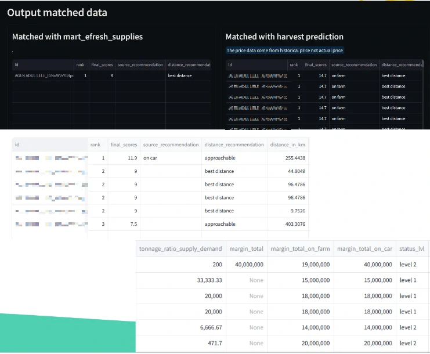Viewport: 430px width, 354px height.
Task: Click the tonnage_ratio_supply_demand column header
Action: [180, 249]
